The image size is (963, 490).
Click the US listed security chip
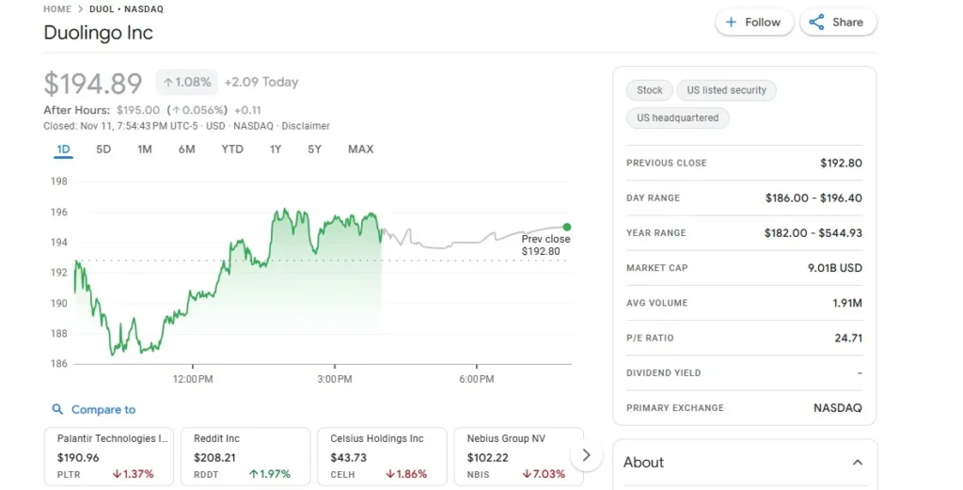[x=726, y=90]
